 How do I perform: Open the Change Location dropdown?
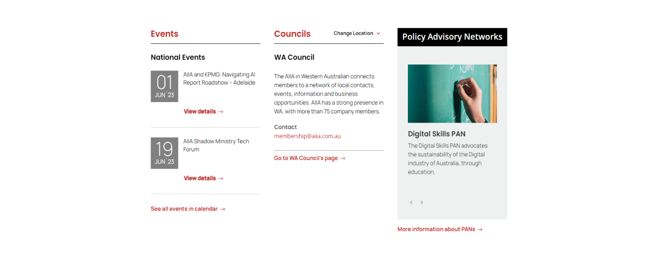(353, 34)
